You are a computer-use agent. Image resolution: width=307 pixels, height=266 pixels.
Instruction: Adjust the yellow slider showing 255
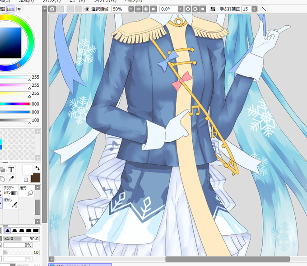15,93
